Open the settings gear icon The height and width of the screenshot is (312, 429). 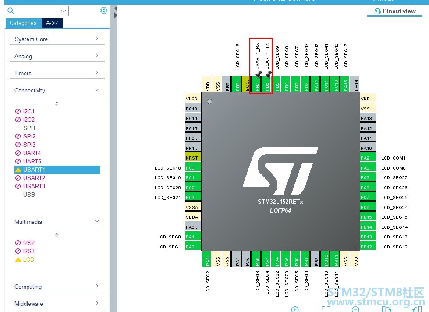104,11
